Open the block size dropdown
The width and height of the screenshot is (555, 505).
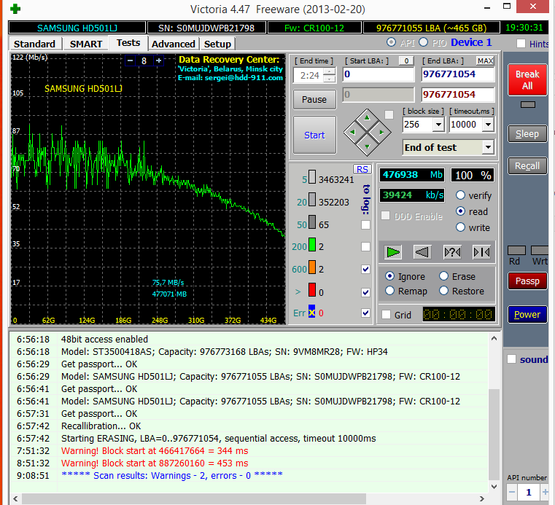point(438,125)
